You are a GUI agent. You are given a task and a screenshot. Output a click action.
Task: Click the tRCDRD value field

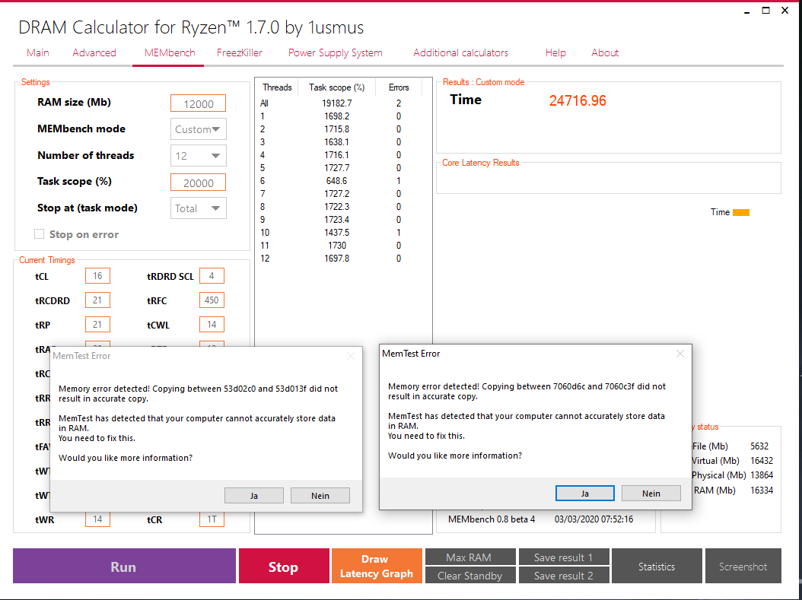pos(97,300)
